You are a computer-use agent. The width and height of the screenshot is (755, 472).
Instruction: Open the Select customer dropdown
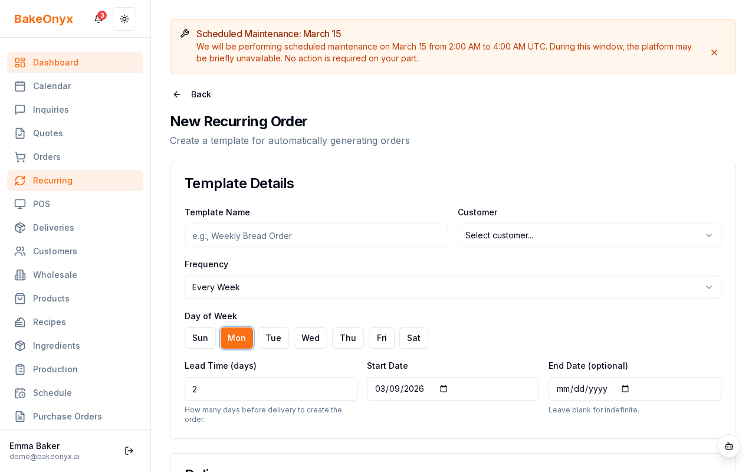click(589, 235)
